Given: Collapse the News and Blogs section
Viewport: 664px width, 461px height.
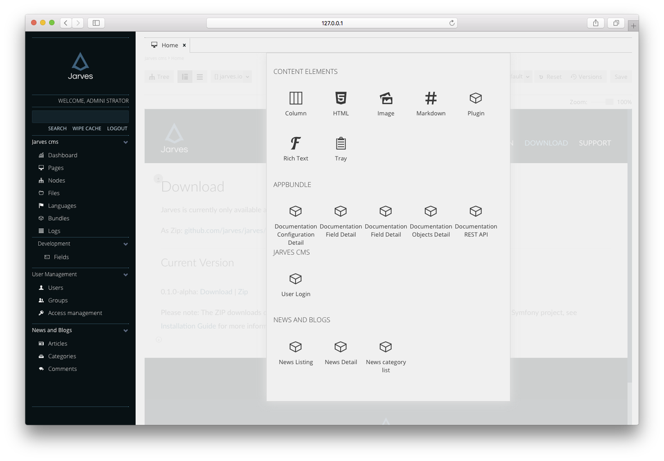Looking at the screenshot, I should (126, 330).
